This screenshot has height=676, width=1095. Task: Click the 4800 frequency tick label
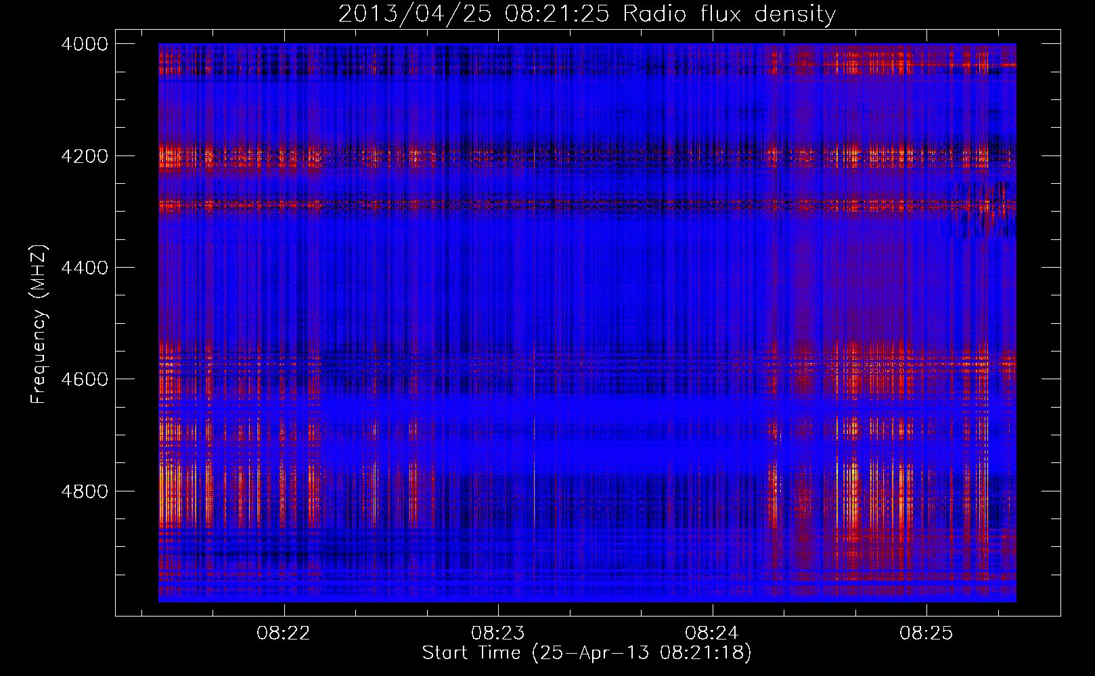click(x=85, y=491)
